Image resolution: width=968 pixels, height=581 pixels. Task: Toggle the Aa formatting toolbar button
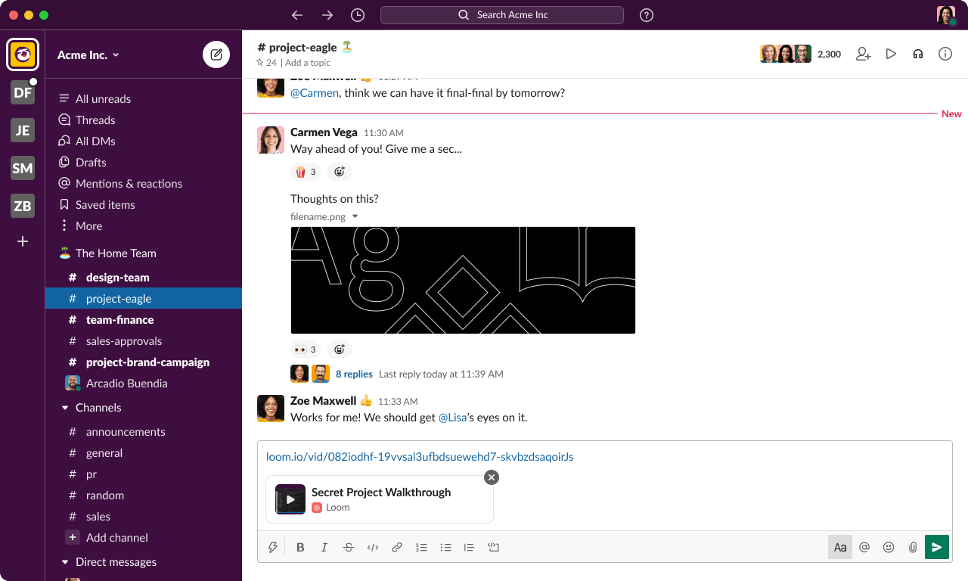click(x=839, y=547)
